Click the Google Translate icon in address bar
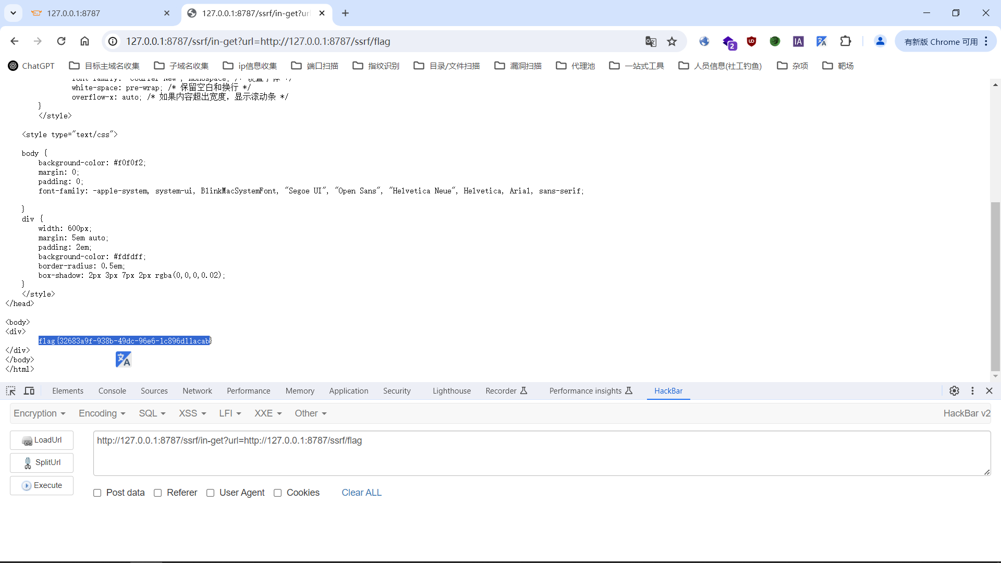Viewport: 1001px width, 563px height. [651, 42]
